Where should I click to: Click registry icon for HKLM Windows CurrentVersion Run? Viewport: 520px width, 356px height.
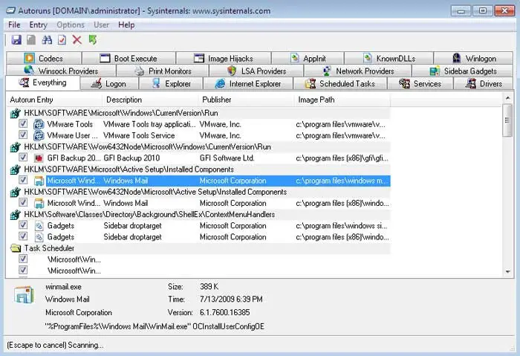tap(16, 113)
